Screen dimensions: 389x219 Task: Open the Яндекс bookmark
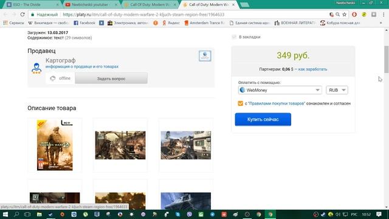pos(171,23)
